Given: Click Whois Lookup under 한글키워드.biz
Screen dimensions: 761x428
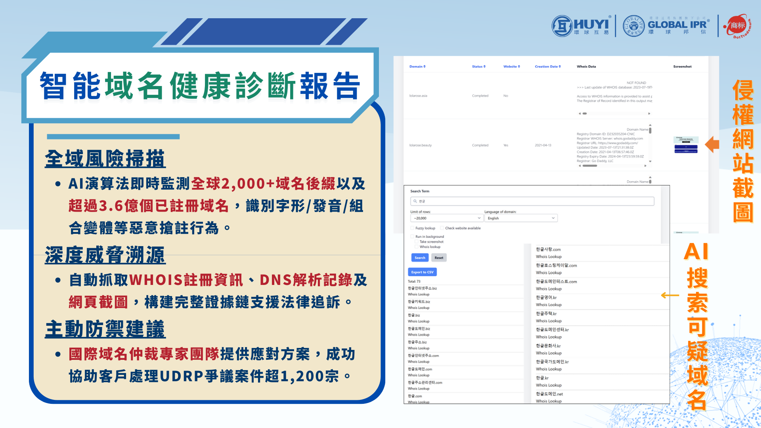Looking at the screenshot, I should pos(419,308).
